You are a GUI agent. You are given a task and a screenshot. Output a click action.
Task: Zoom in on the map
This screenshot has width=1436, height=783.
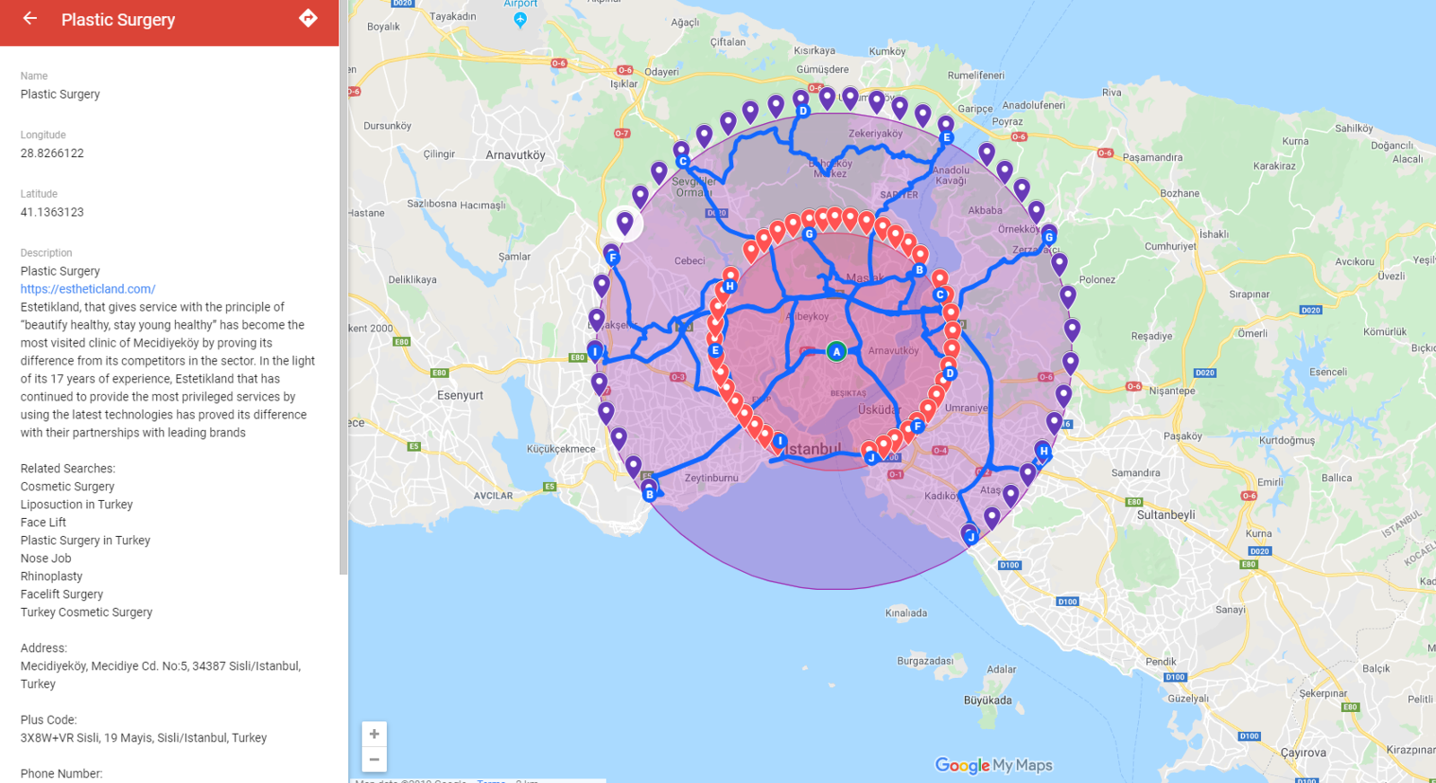point(374,734)
